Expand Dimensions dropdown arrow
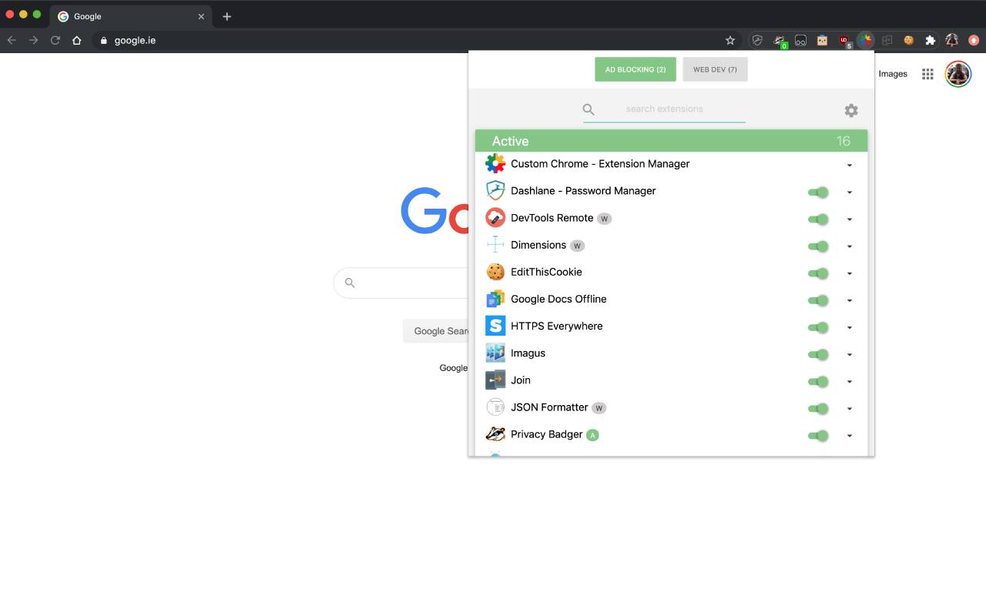986x616 pixels. click(850, 246)
